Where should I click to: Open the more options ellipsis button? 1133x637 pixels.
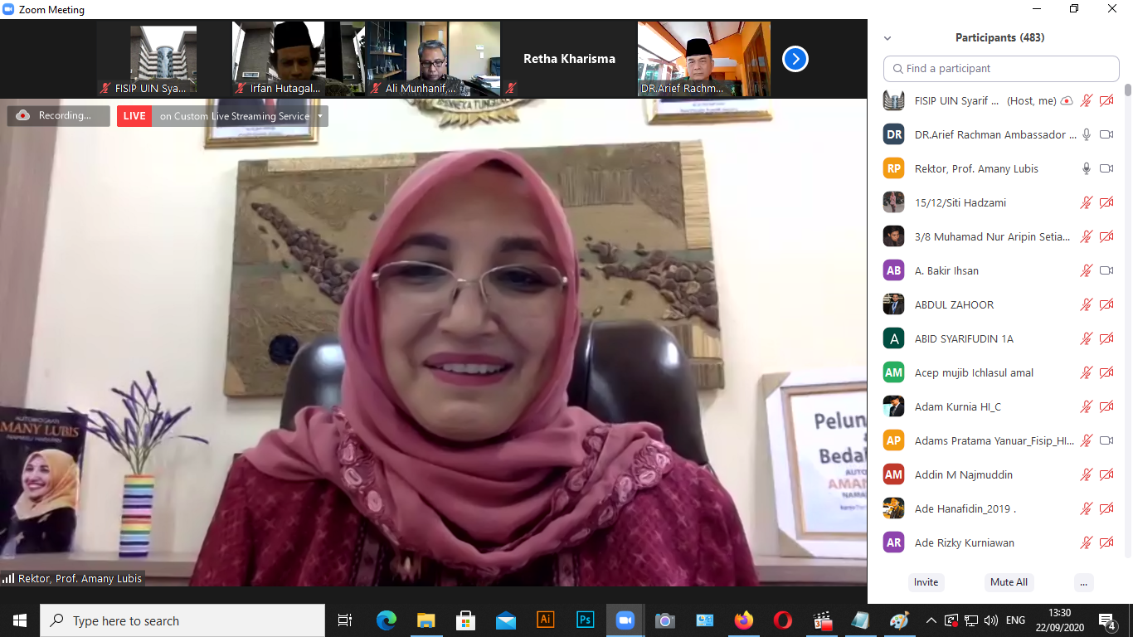point(1083,582)
